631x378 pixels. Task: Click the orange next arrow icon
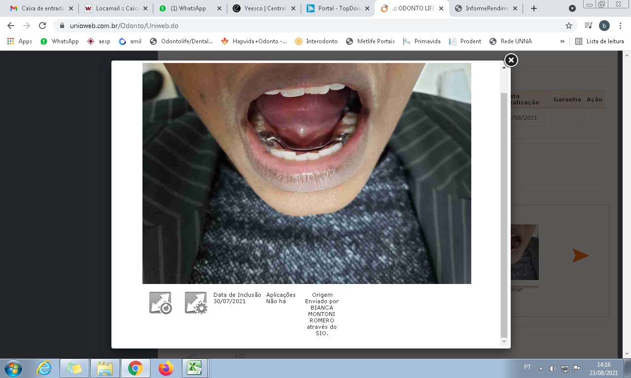click(580, 255)
